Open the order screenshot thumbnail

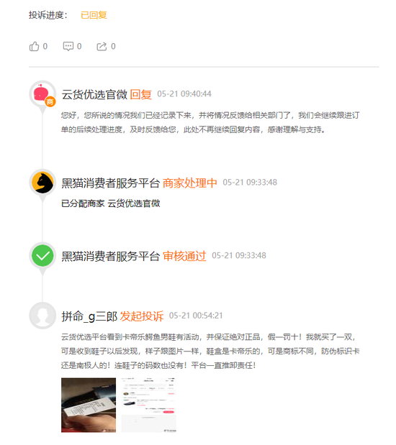pyautogui.click(x=148, y=405)
